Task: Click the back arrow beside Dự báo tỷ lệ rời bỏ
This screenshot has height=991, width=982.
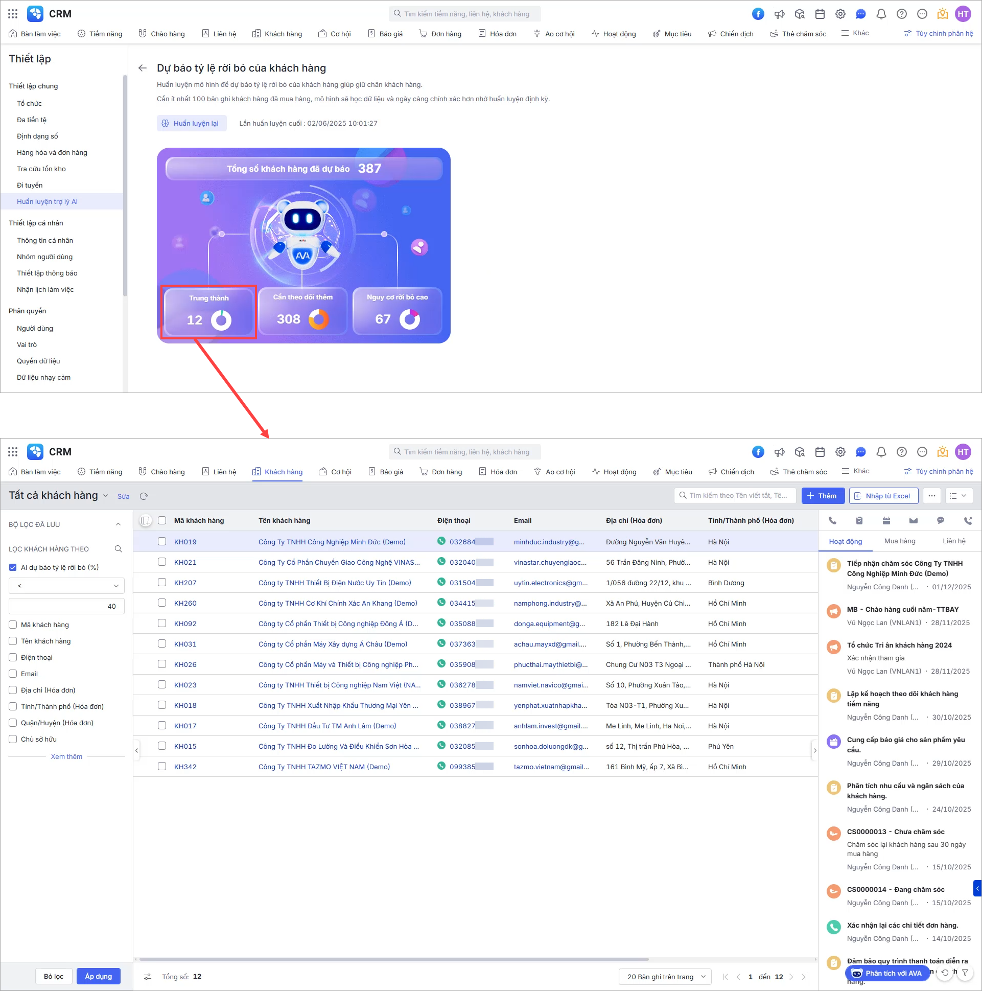Action: [x=143, y=68]
